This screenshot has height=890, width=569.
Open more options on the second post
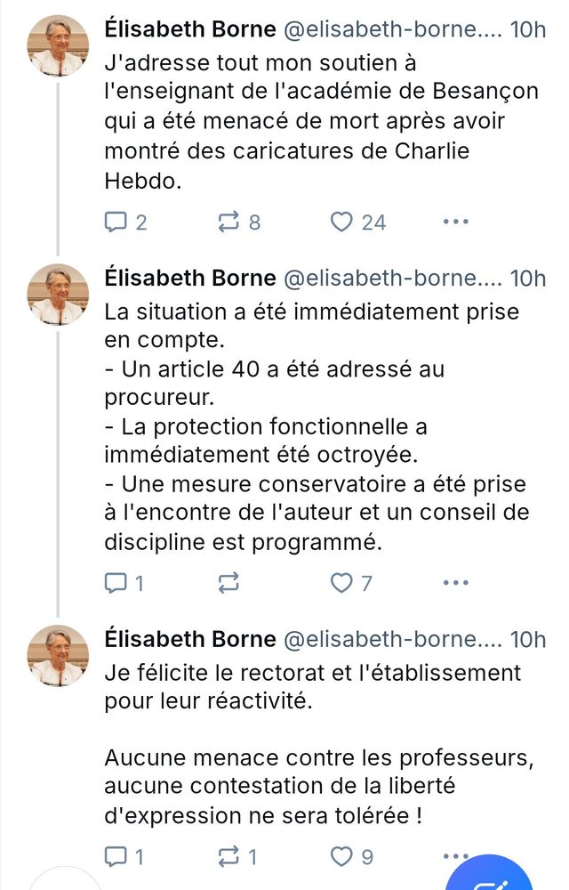[455, 583]
